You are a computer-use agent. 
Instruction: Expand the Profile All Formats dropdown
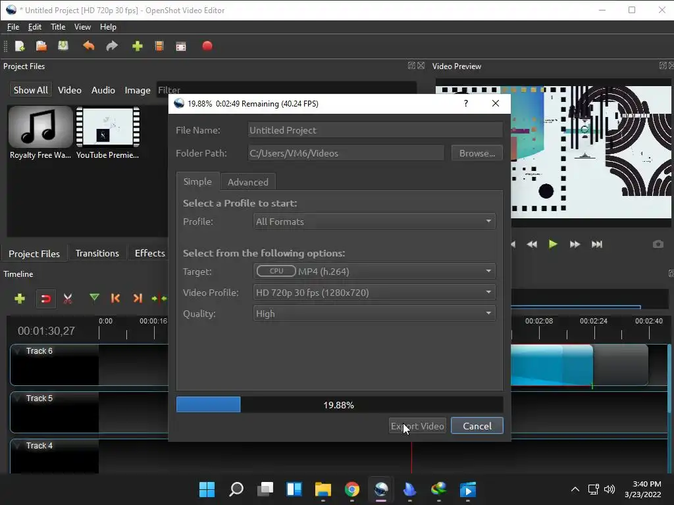click(375, 222)
